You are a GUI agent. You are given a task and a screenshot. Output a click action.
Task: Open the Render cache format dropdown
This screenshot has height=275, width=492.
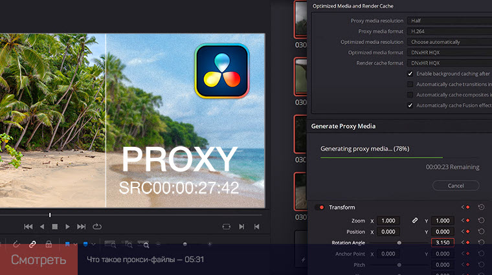(449, 63)
